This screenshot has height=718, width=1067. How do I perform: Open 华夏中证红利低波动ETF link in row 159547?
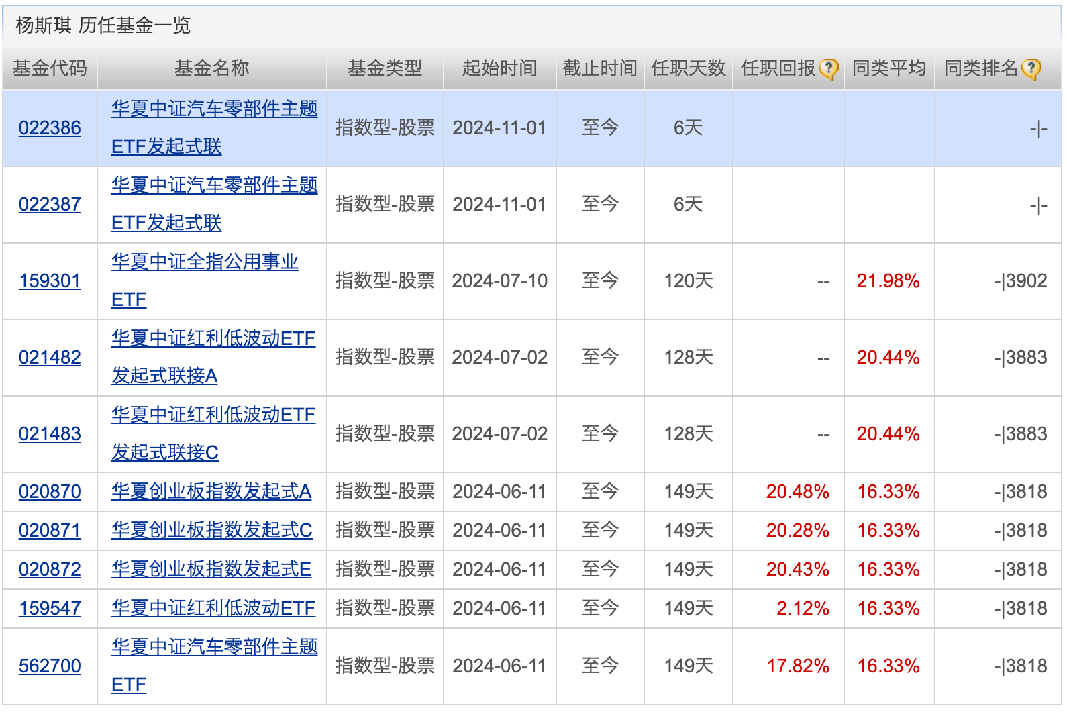point(213,608)
